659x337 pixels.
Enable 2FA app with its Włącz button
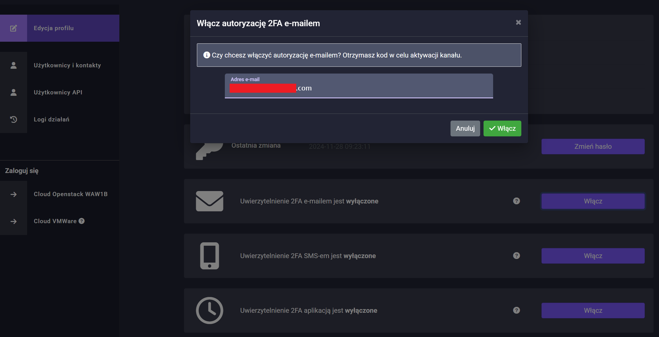[593, 311]
